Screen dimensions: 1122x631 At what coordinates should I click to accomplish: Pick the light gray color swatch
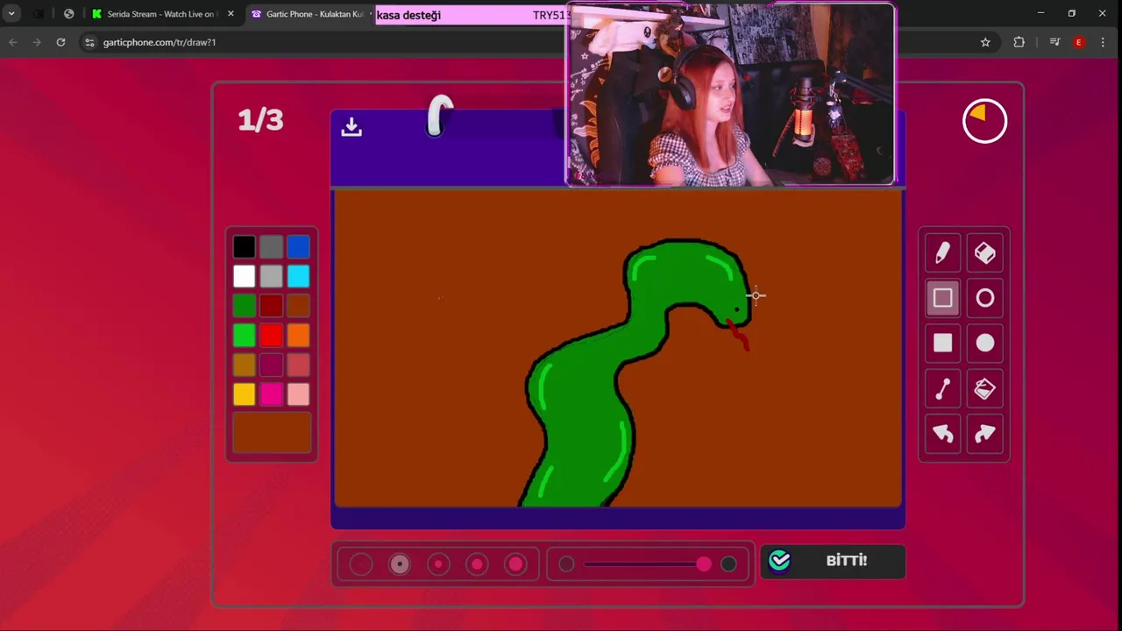pos(271,277)
